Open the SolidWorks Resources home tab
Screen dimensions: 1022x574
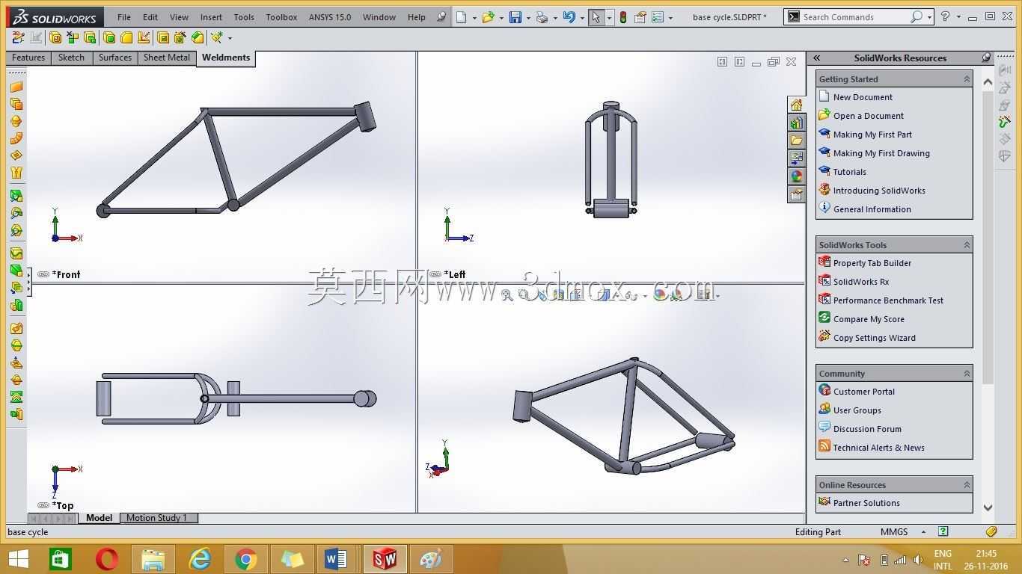point(796,105)
